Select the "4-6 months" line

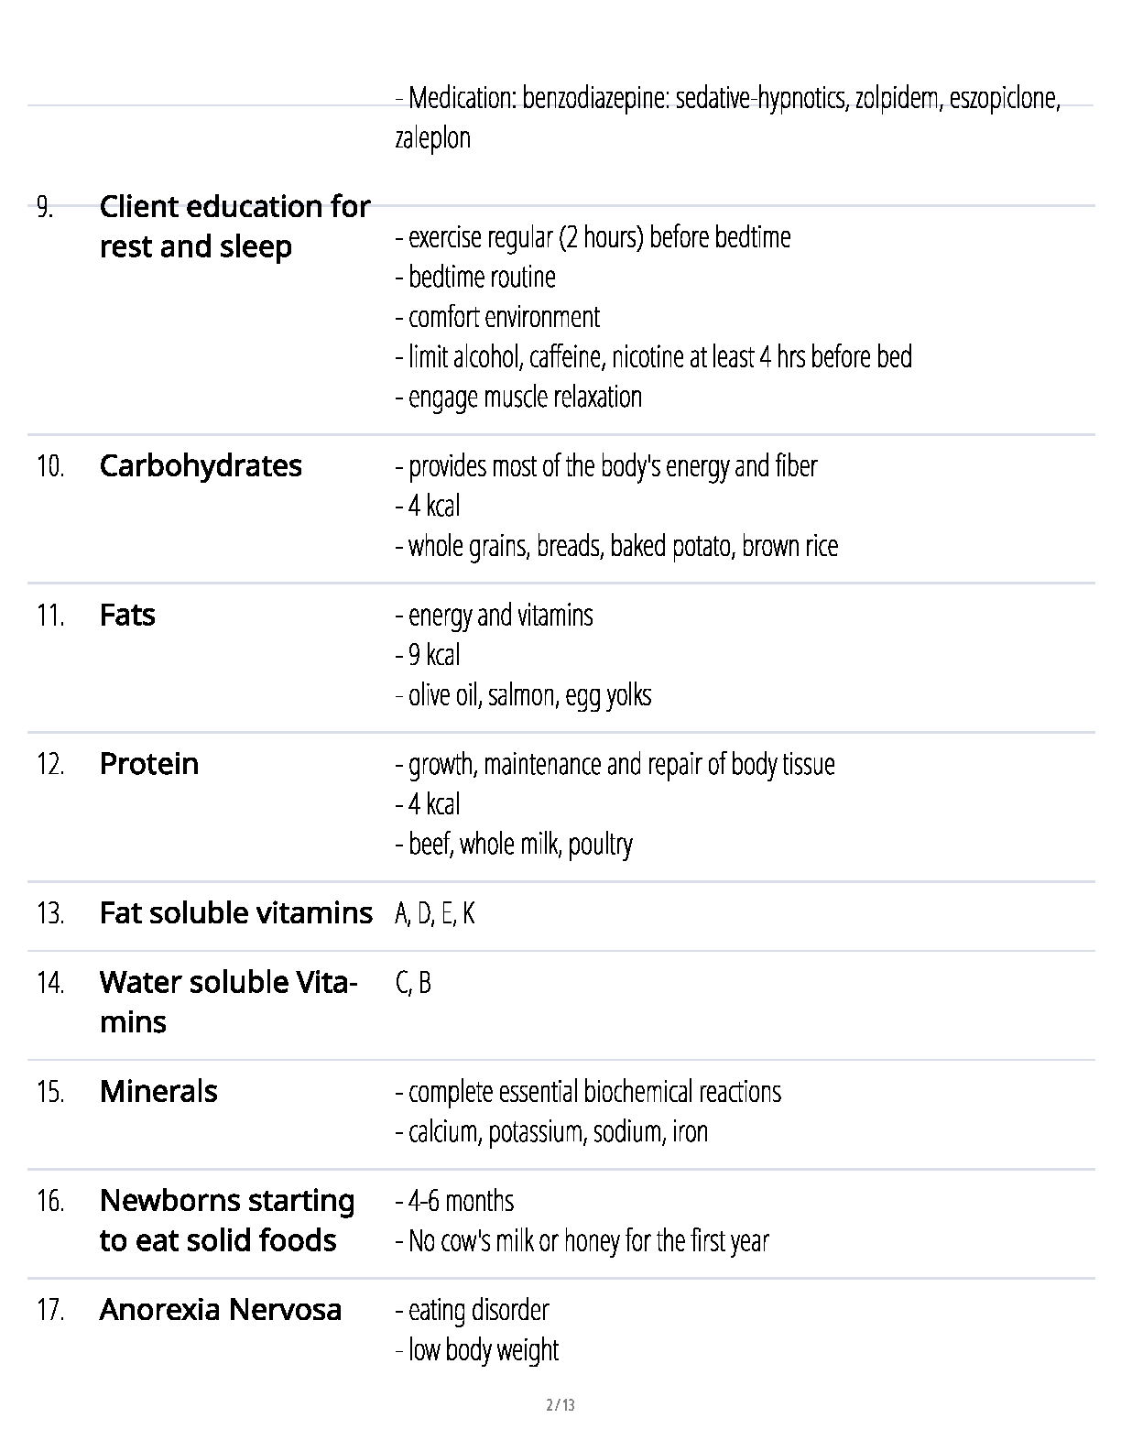click(x=455, y=1200)
